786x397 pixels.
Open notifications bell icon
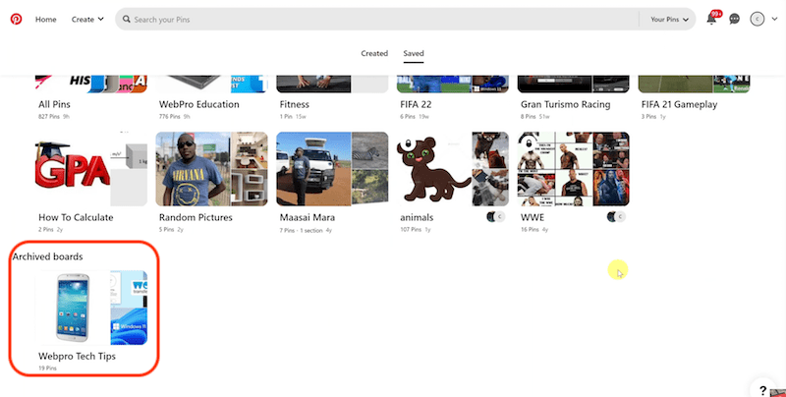click(x=711, y=19)
